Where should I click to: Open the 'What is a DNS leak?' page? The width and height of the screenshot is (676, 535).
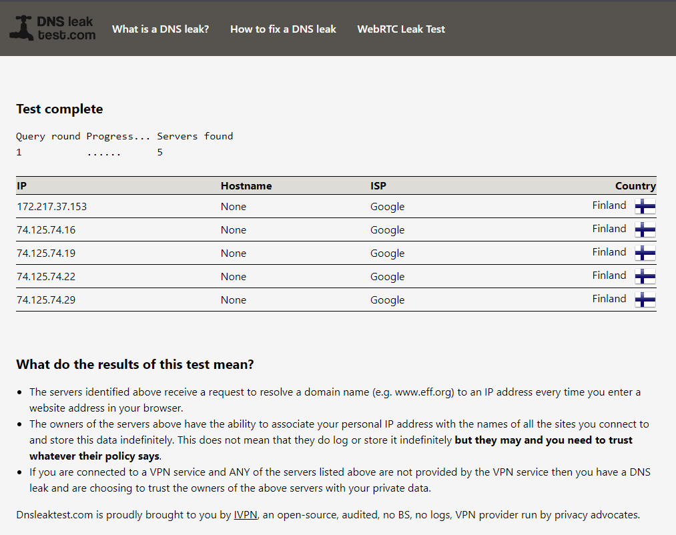coord(160,29)
